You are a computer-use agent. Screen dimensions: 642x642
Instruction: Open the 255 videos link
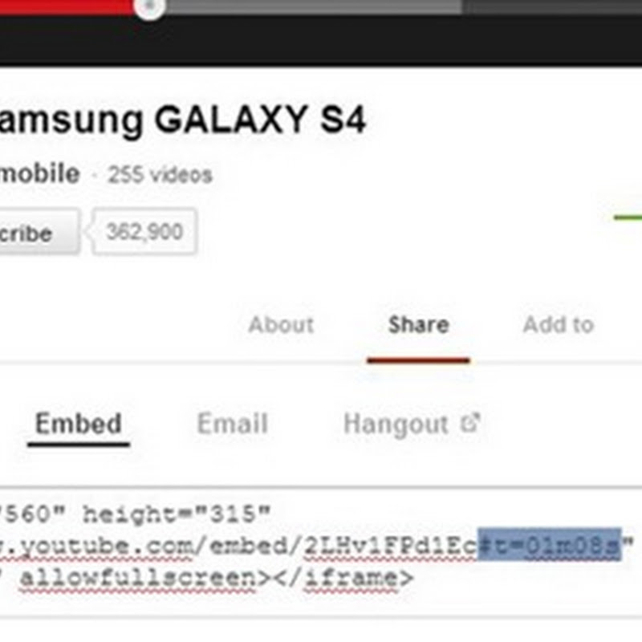coord(160,175)
